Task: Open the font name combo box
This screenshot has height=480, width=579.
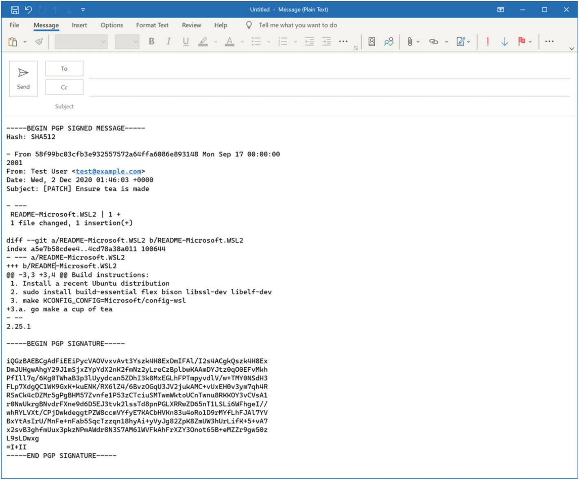Action: [x=81, y=42]
